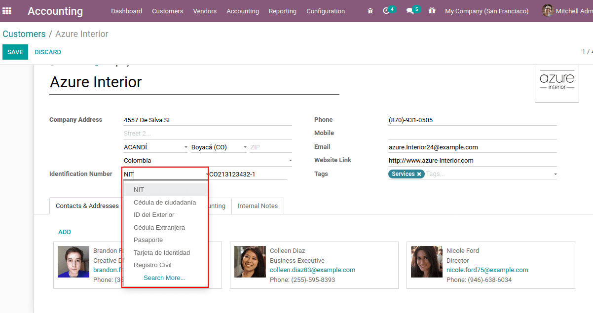Viewport: 593px width, 313px height.
Task: Click colleen.diaz83@example.com email link
Action: [313, 270]
